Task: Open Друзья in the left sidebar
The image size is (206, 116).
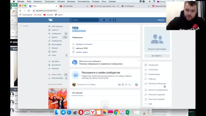Action: (x=55, y=37)
